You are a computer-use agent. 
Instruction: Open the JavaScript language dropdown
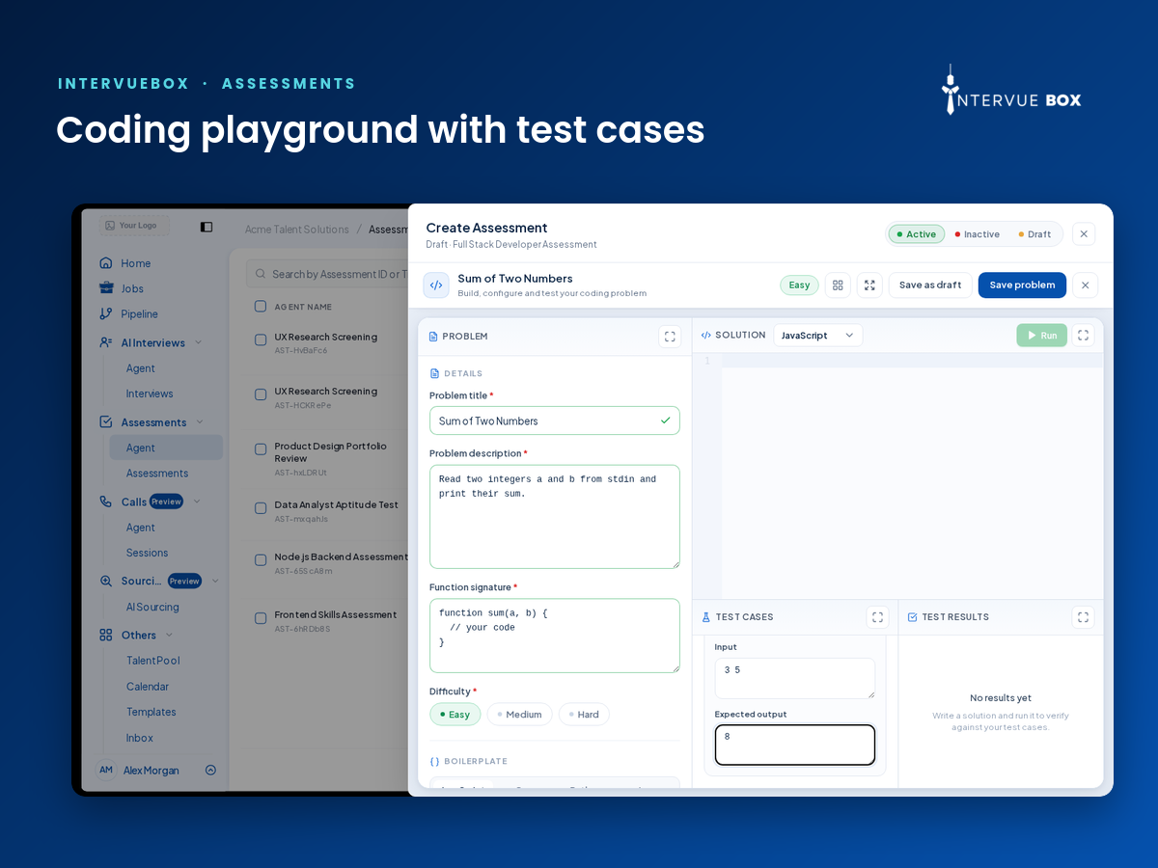817,336
